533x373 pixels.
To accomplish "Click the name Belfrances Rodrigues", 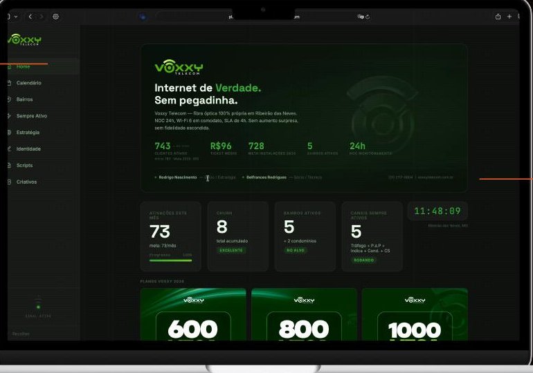I will (266, 178).
